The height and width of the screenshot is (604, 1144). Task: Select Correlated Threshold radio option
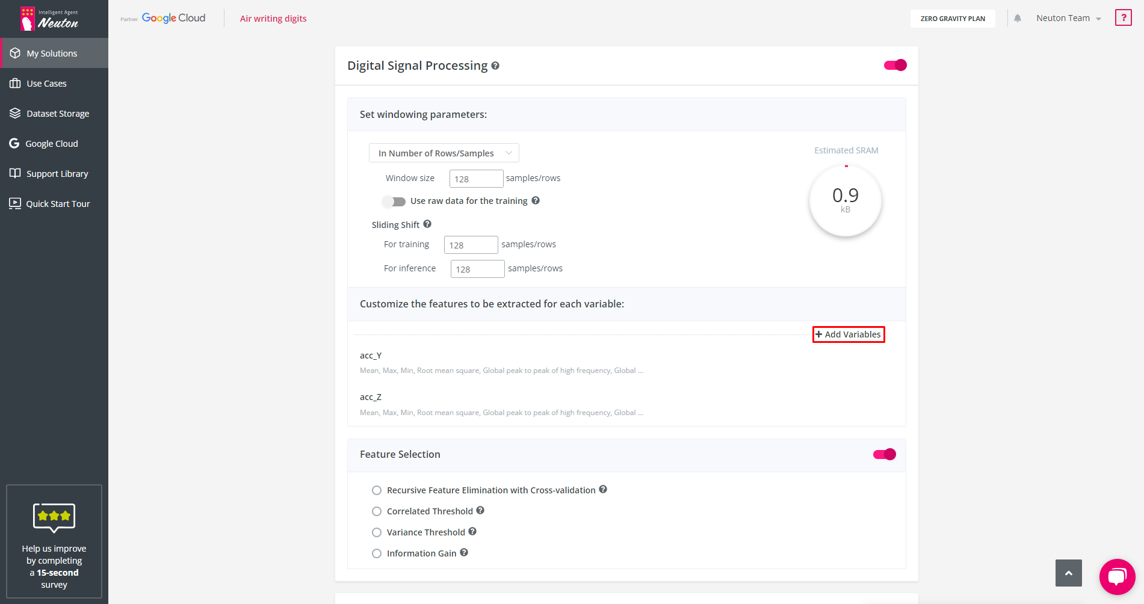coord(377,511)
